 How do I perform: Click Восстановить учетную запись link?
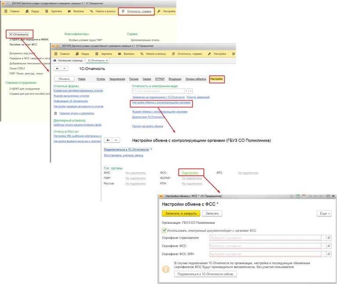pyautogui.click(x=124, y=155)
